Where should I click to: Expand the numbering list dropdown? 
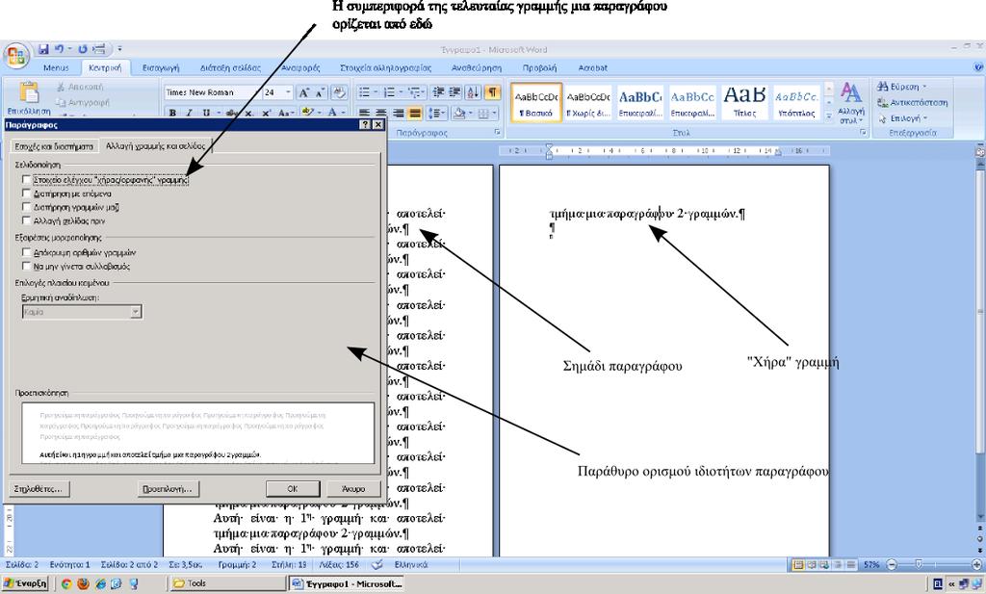(x=401, y=92)
